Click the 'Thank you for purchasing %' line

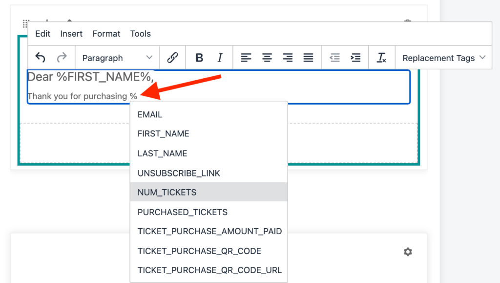[x=82, y=96]
